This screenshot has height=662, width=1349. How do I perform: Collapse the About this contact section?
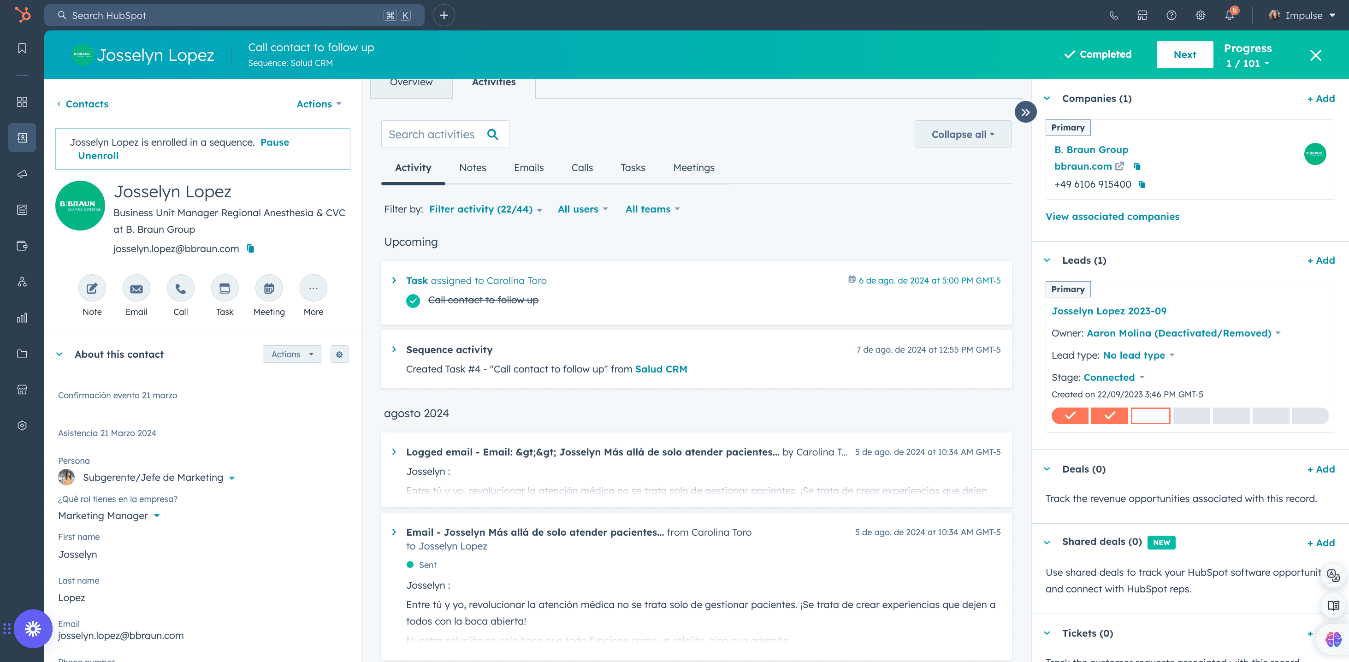pyautogui.click(x=59, y=355)
